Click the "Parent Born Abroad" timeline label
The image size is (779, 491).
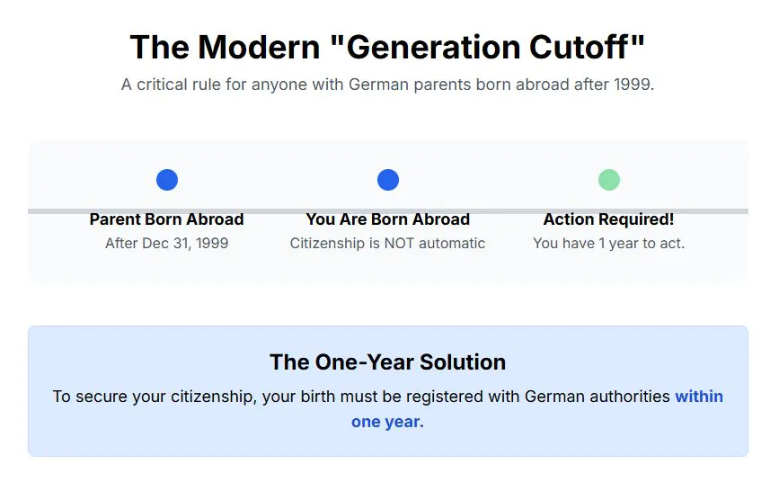(x=167, y=219)
